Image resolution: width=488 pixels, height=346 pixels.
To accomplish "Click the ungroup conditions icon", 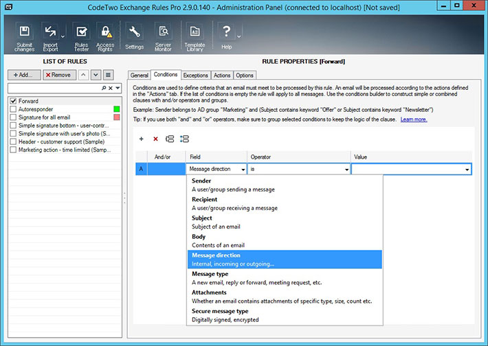I will (x=184, y=139).
